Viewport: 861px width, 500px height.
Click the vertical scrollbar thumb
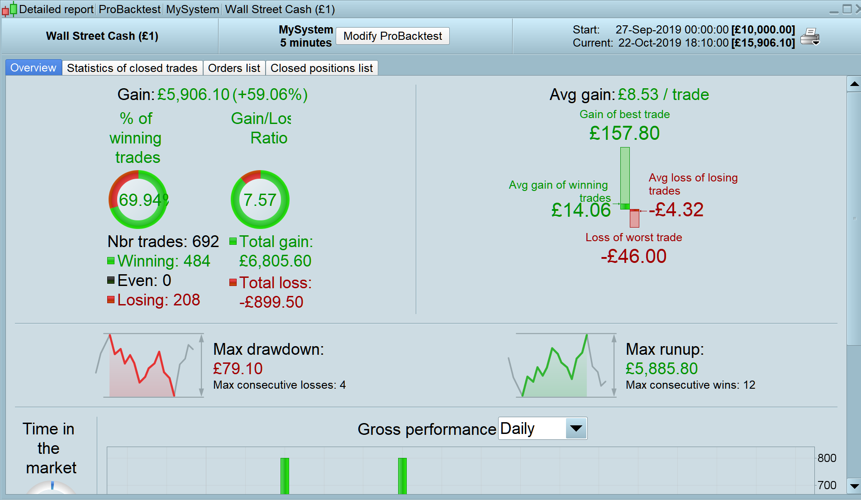tap(854, 219)
